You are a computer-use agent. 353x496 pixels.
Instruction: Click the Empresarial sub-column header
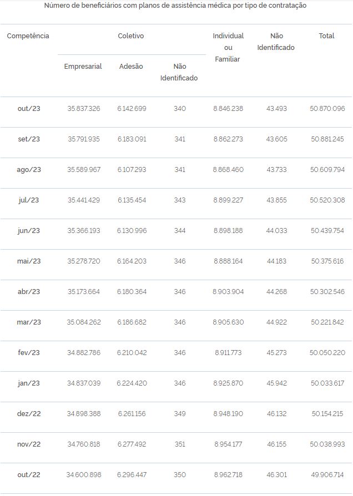[x=83, y=67]
